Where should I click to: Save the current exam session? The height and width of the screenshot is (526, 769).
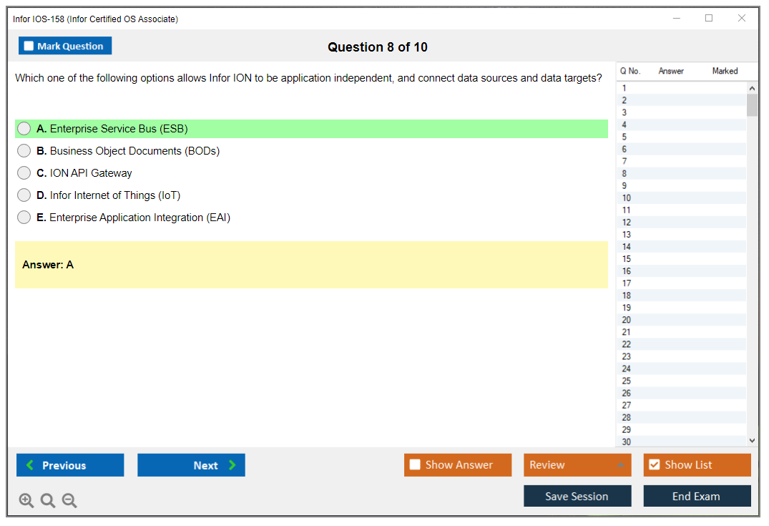[577, 496]
